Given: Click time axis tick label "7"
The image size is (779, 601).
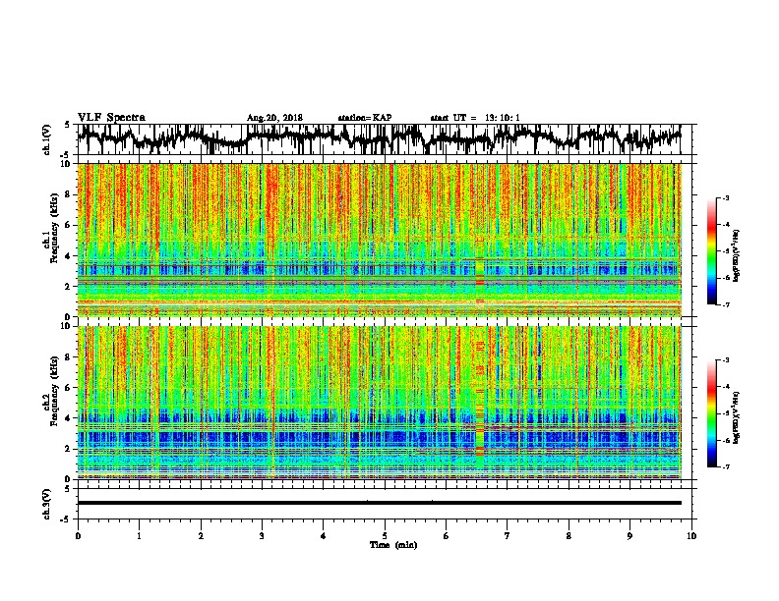Looking at the screenshot, I should (x=508, y=535).
